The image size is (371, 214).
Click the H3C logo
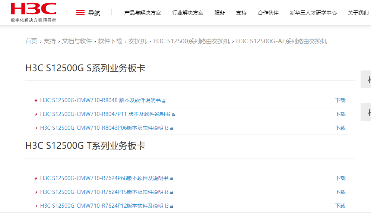click(34, 9)
